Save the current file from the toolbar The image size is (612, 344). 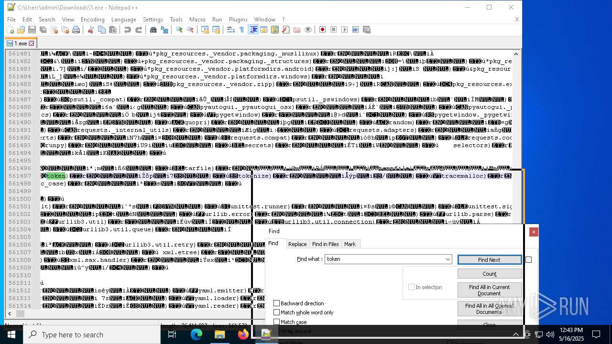click(x=32, y=30)
